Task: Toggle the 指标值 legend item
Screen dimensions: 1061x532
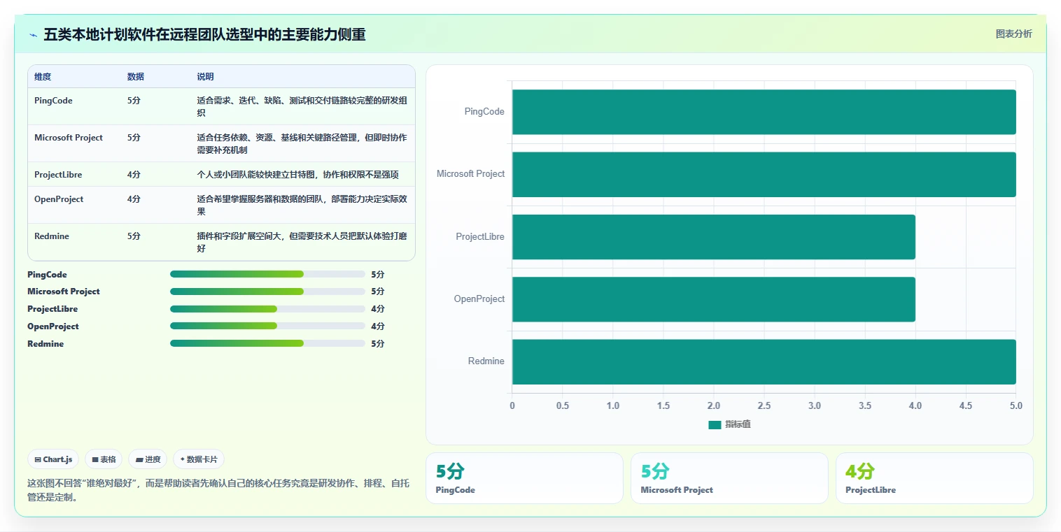Action: tap(729, 424)
